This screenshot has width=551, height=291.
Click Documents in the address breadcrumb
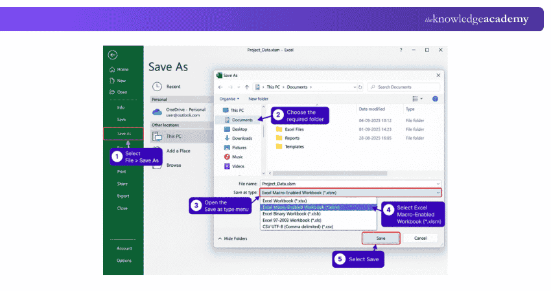coord(297,87)
